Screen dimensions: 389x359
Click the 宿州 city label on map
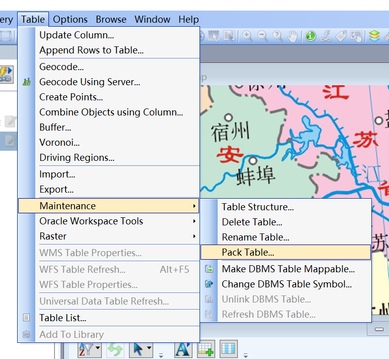coord(230,132)
